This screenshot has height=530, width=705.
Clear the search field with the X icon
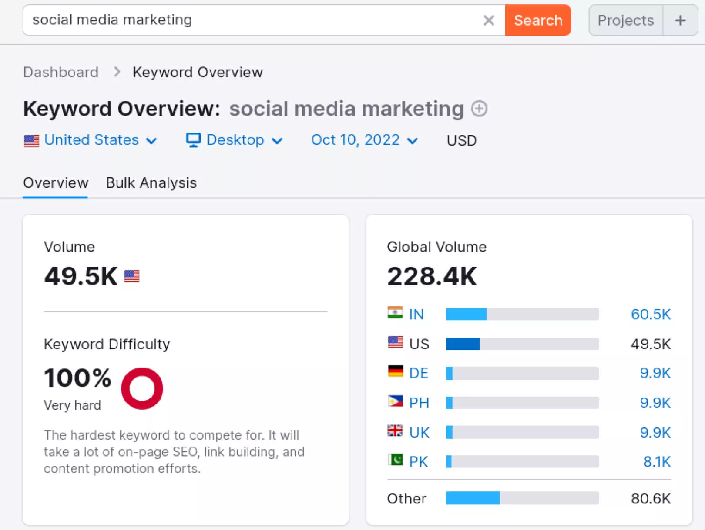pos(489,20)
